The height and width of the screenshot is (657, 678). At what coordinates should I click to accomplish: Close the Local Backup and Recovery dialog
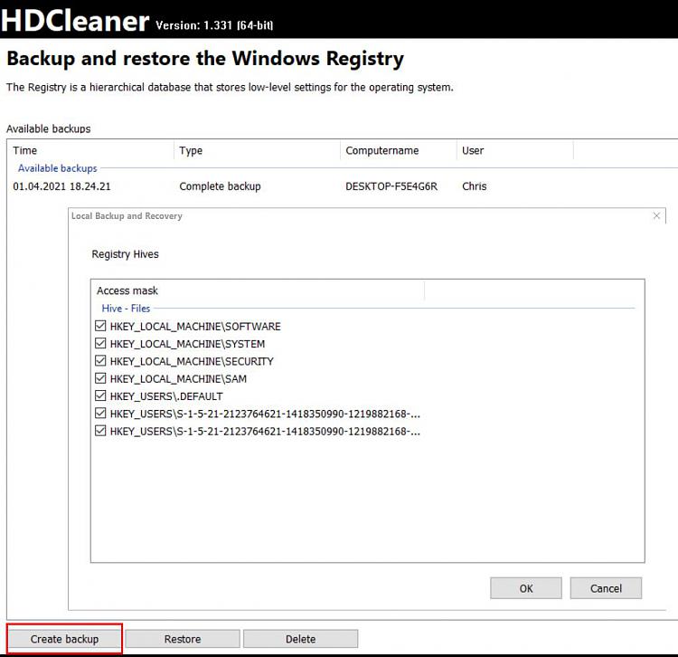(656, 215)
